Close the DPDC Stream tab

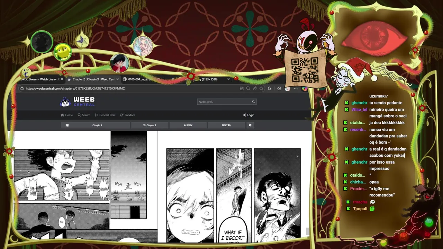tap(62, 79)
